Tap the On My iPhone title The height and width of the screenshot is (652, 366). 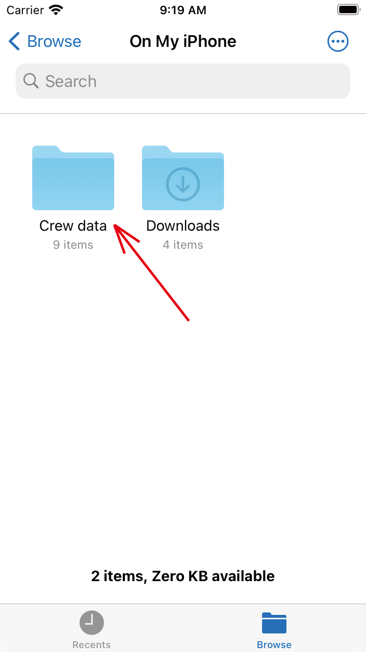click(183, 42)
